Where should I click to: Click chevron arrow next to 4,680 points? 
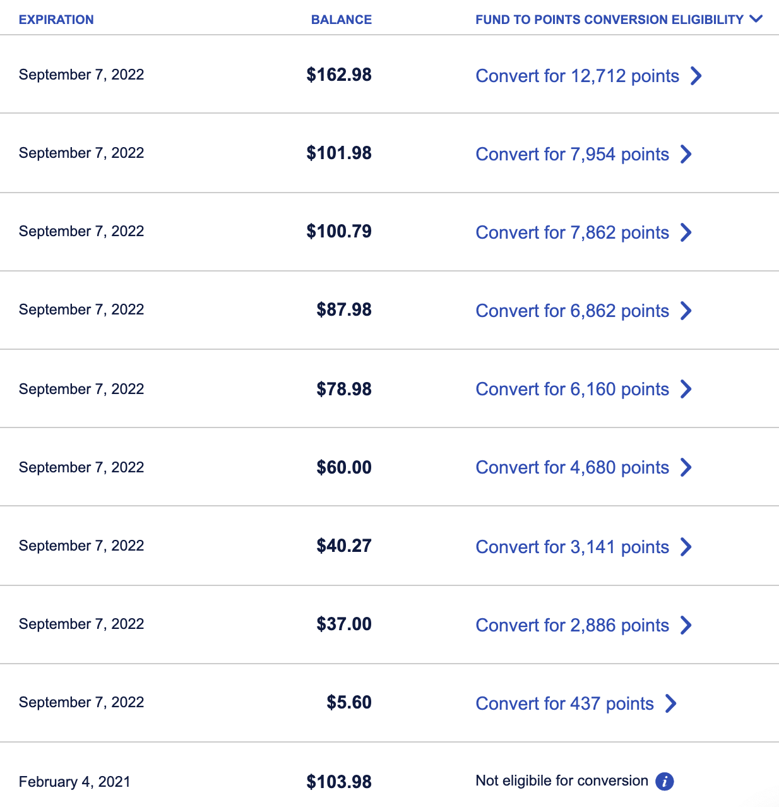coord(686,467)
